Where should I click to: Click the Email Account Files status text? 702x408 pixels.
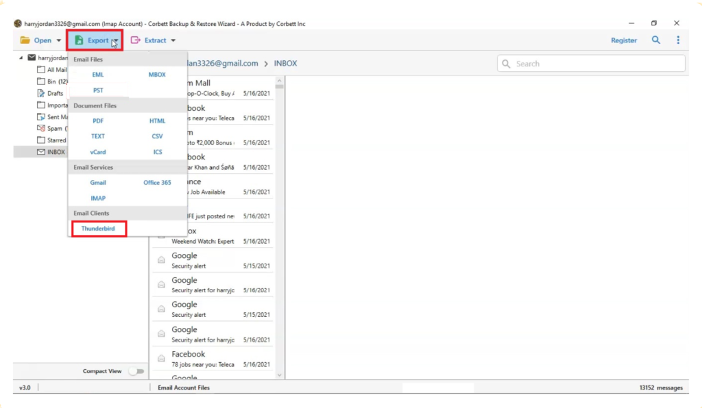[x=184, y=387]
